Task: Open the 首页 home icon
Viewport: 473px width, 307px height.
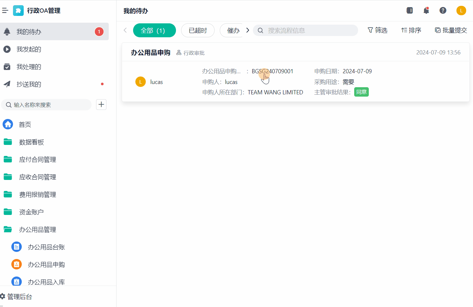Action: tap(8, 124)
